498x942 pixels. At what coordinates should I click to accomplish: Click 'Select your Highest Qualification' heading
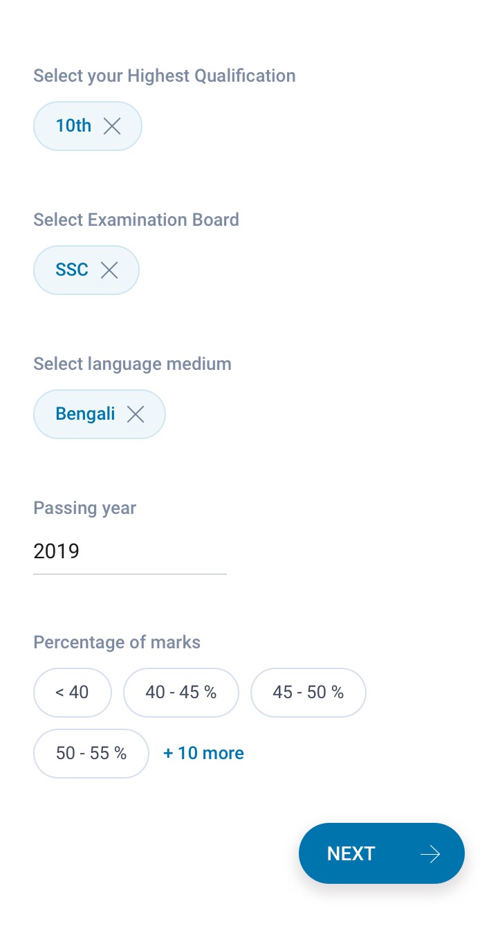pyautogui.click(x=165, y=75)
